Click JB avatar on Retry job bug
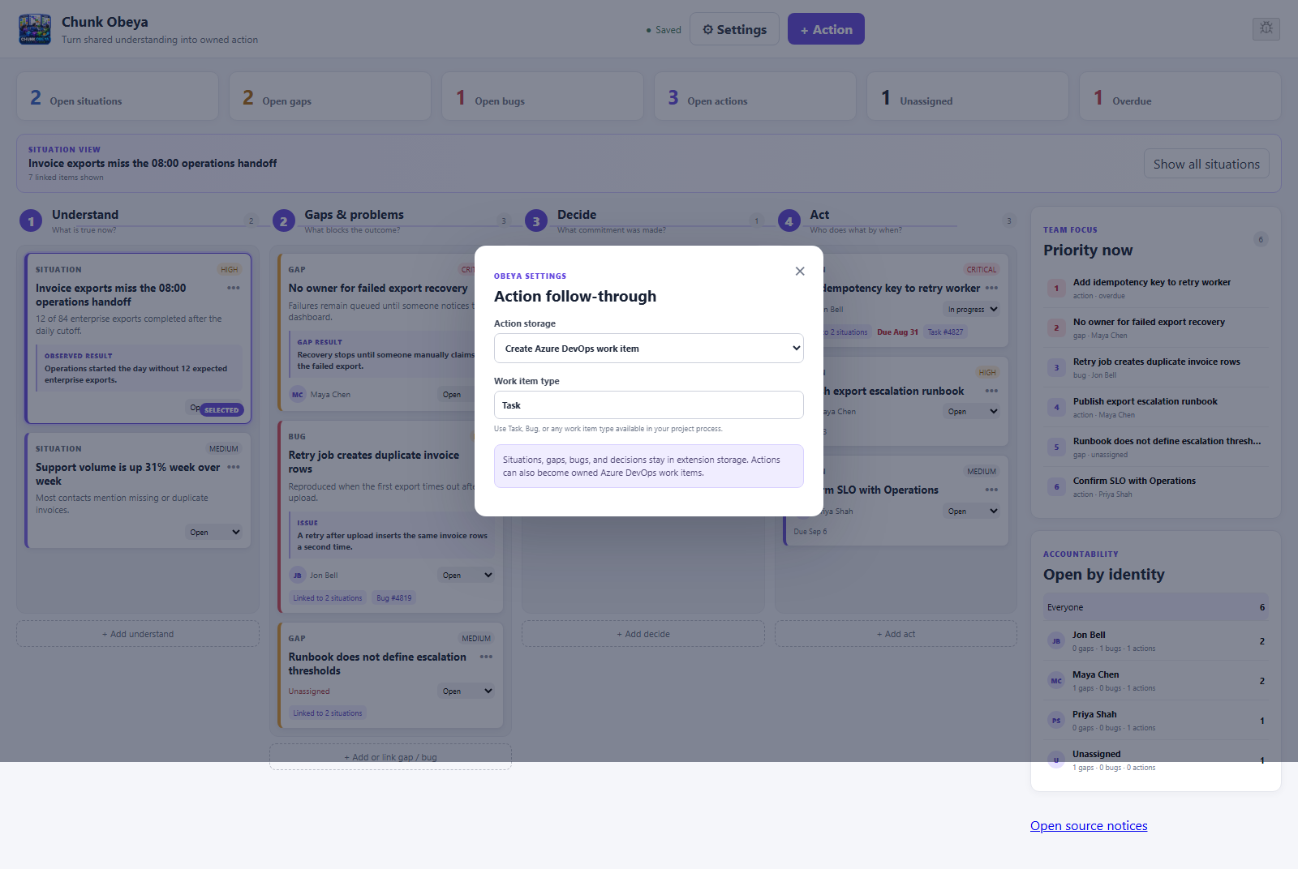The height and width of the screenshot is (869, 1298). (x=298, y=576)
